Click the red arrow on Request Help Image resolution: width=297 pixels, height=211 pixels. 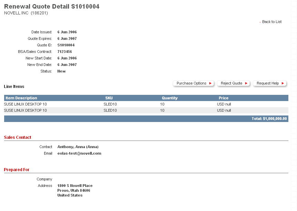point(283,83)
